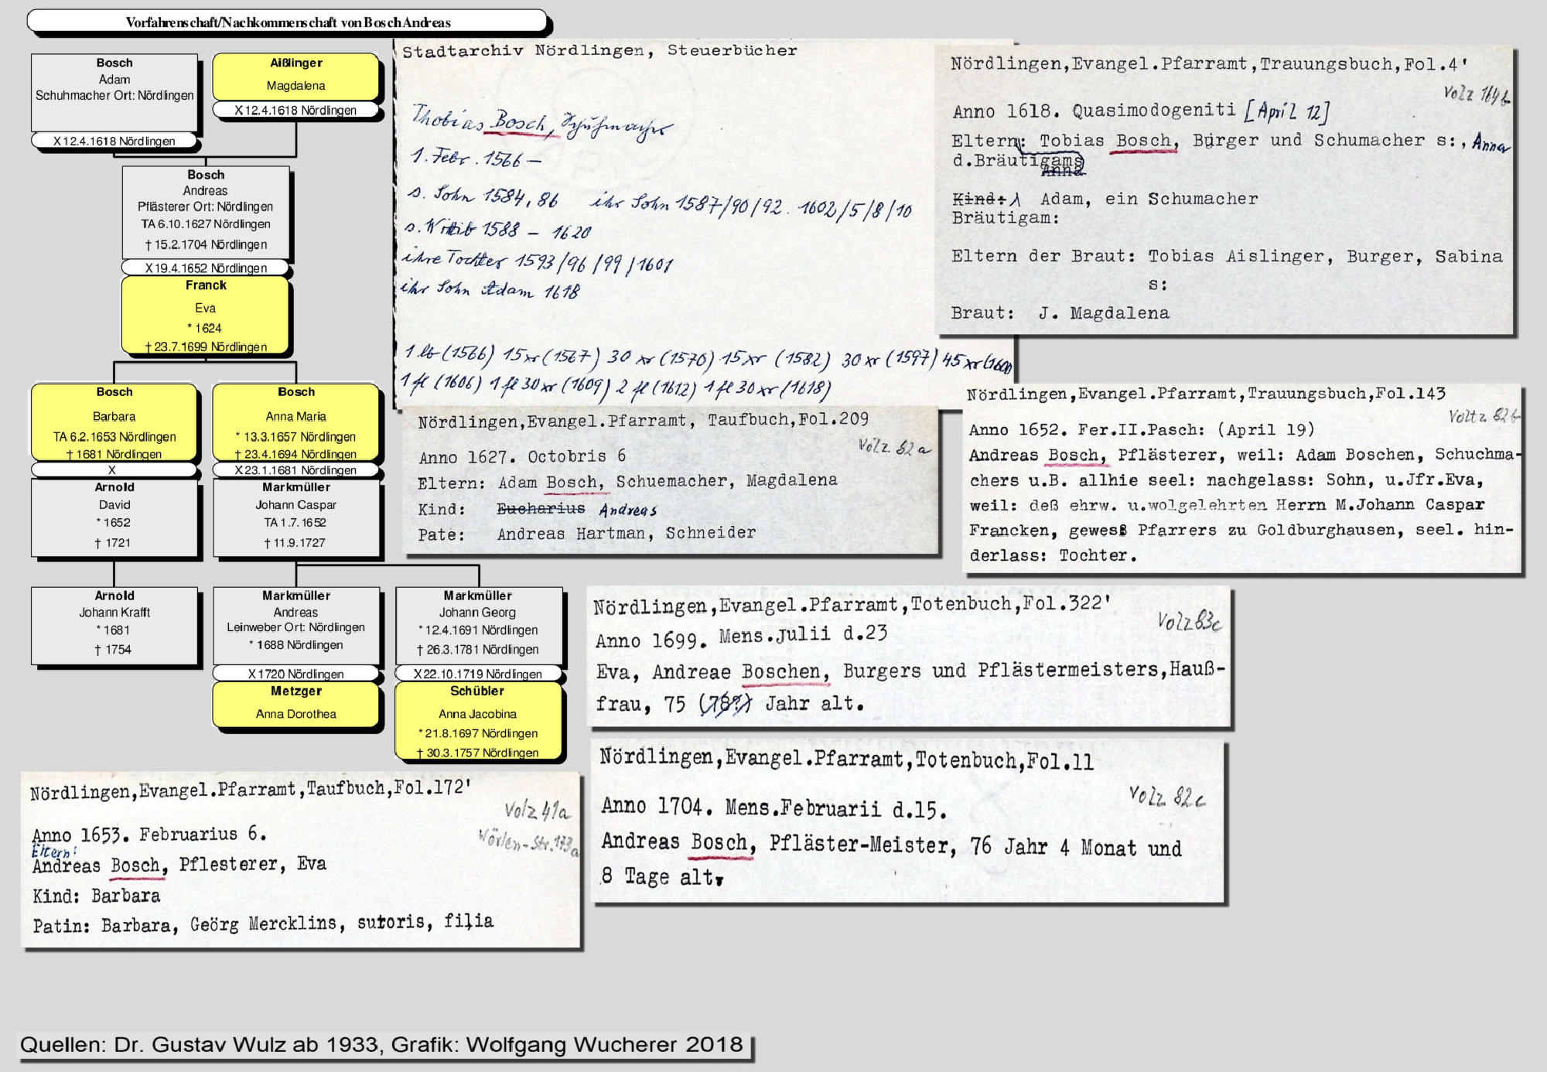Click the Vorfahrenschaft/Nachkommenschaft title banner

coord(288,22)
